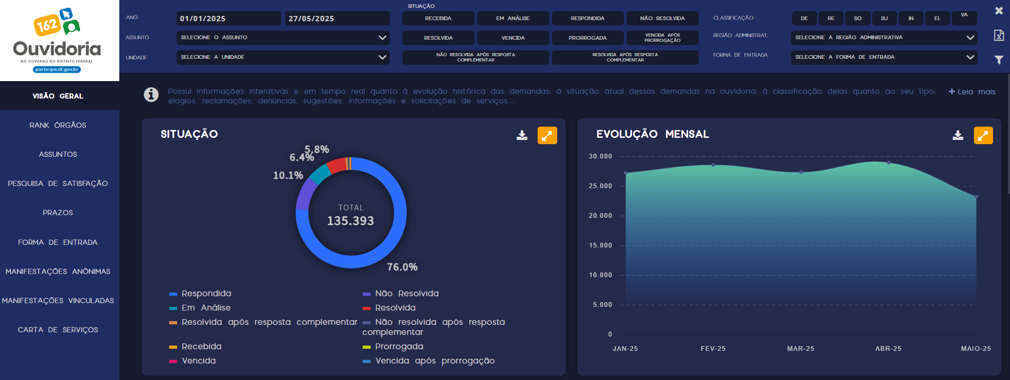Open the Assuntos menu item
This screenshot has height=380, width=1010.
tap(59, 154)
